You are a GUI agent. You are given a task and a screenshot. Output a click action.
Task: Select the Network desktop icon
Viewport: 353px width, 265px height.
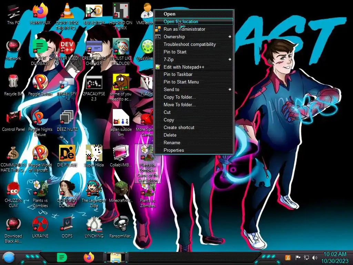coord(13,50)
